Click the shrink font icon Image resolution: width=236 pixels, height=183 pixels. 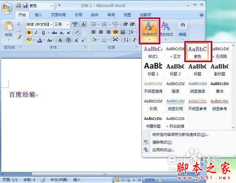[83, 40]
